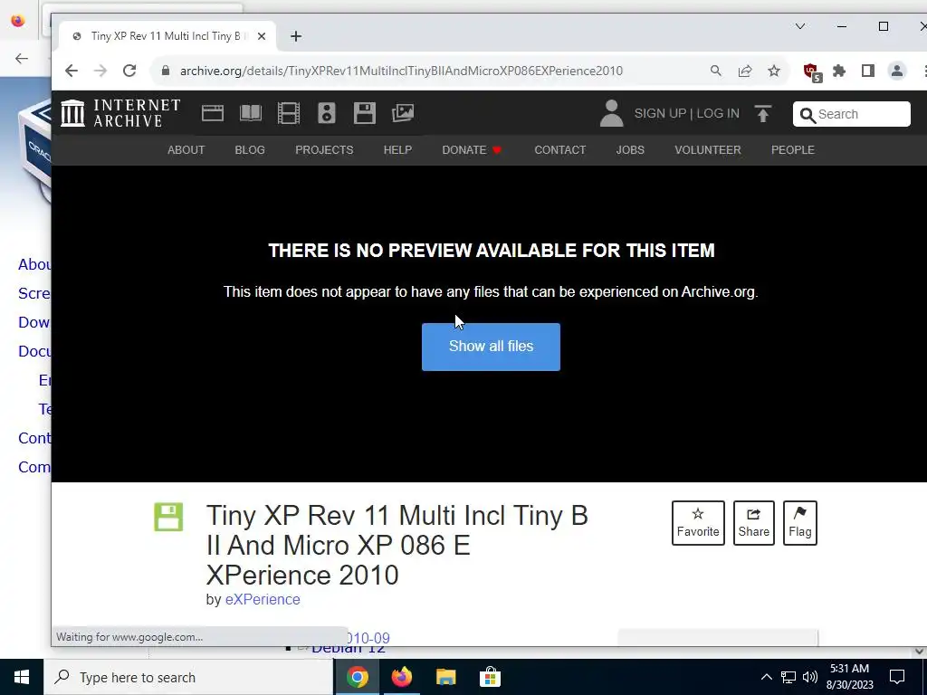Toggle Chrome's side panel icon

tap(868, 71)
